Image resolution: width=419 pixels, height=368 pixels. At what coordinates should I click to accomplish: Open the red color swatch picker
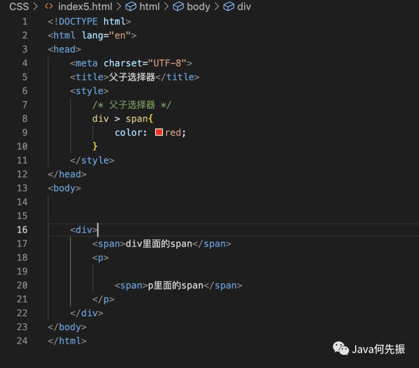coord(159,132)
